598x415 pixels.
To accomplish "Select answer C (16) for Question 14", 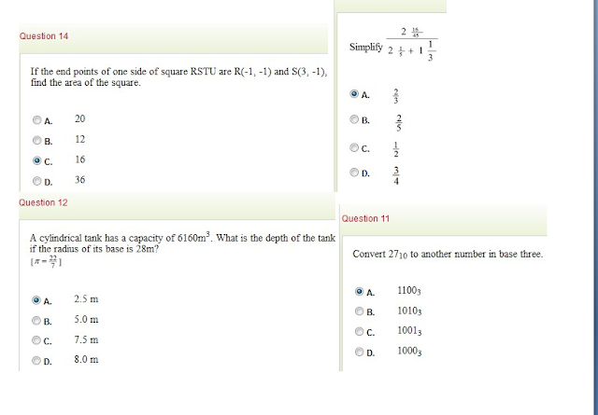I will (37, 160).
